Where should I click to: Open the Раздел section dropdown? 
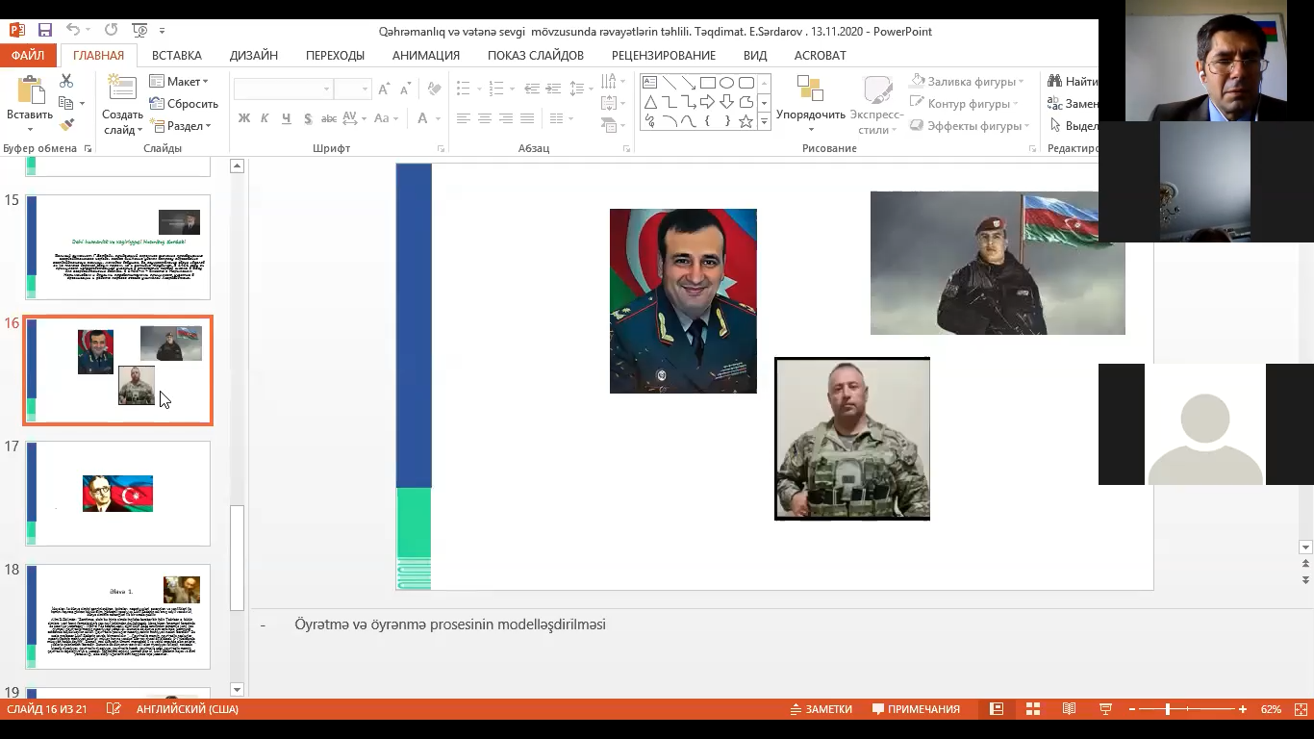[x=180, y=126]
